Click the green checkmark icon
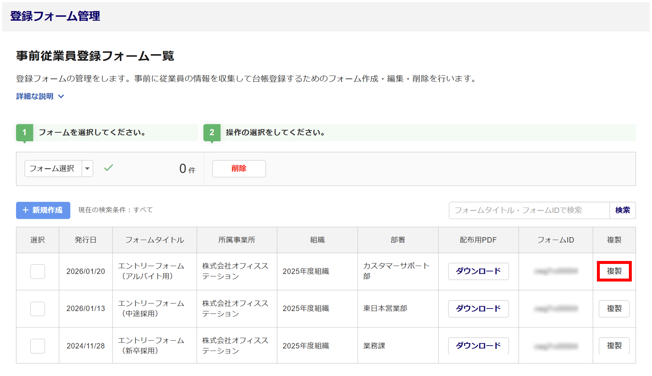 pos(109,168)
